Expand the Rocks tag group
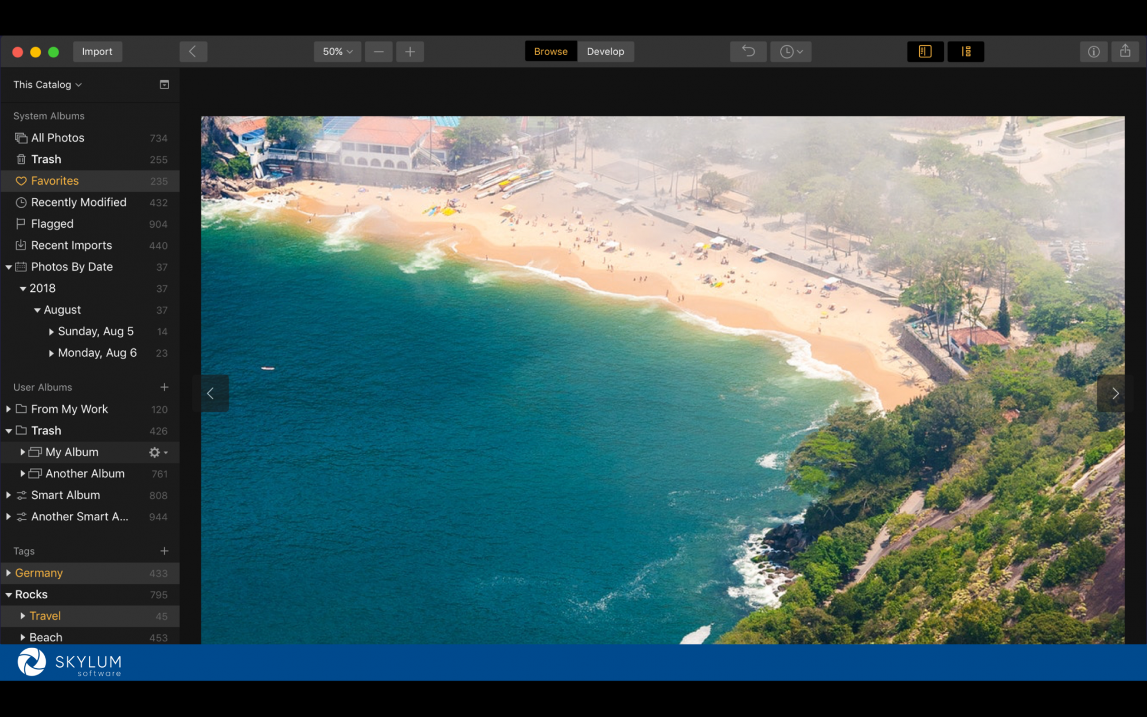Image resolution: width=1147 pixels, height=717 pixels. pos(8,594)
